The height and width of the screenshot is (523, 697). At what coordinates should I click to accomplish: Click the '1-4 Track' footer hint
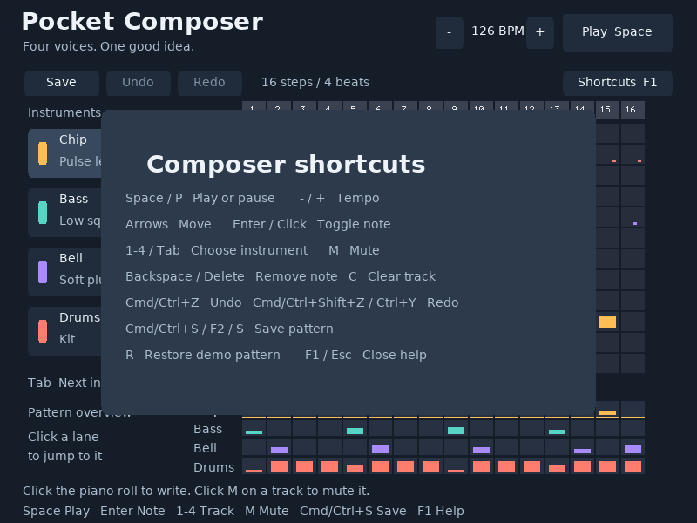[205, 512]
